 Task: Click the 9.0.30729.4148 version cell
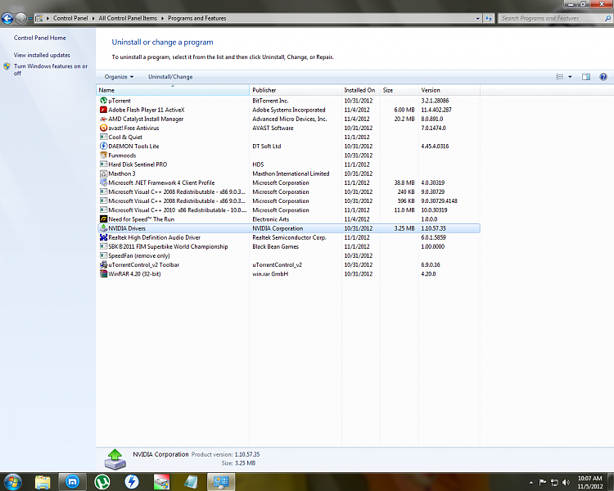click(x=439, y=200)
